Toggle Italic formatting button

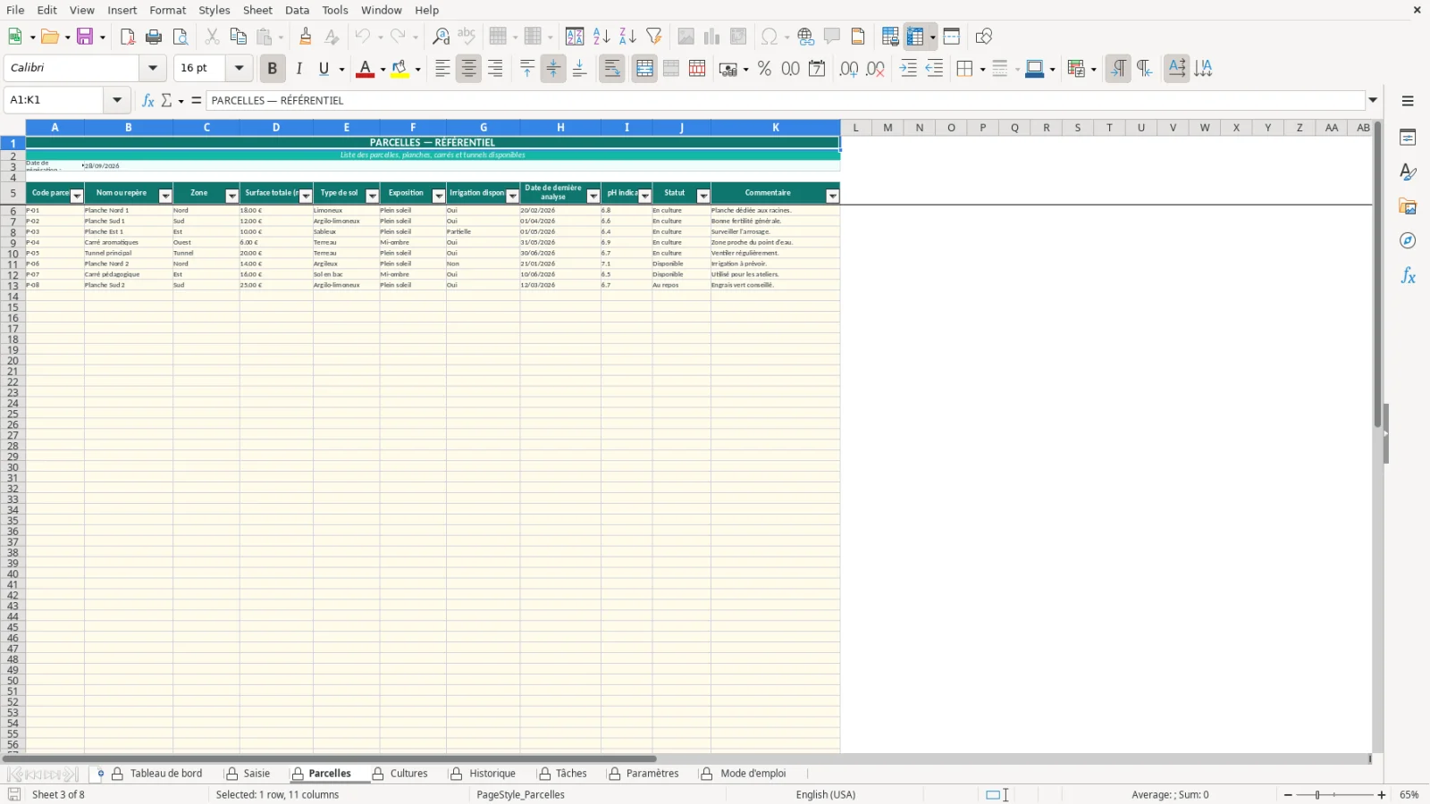(x=299, y=69)
